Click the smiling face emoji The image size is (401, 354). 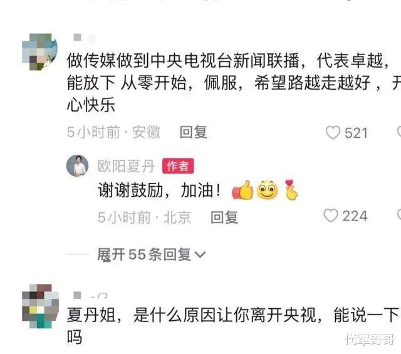[267, 190]
